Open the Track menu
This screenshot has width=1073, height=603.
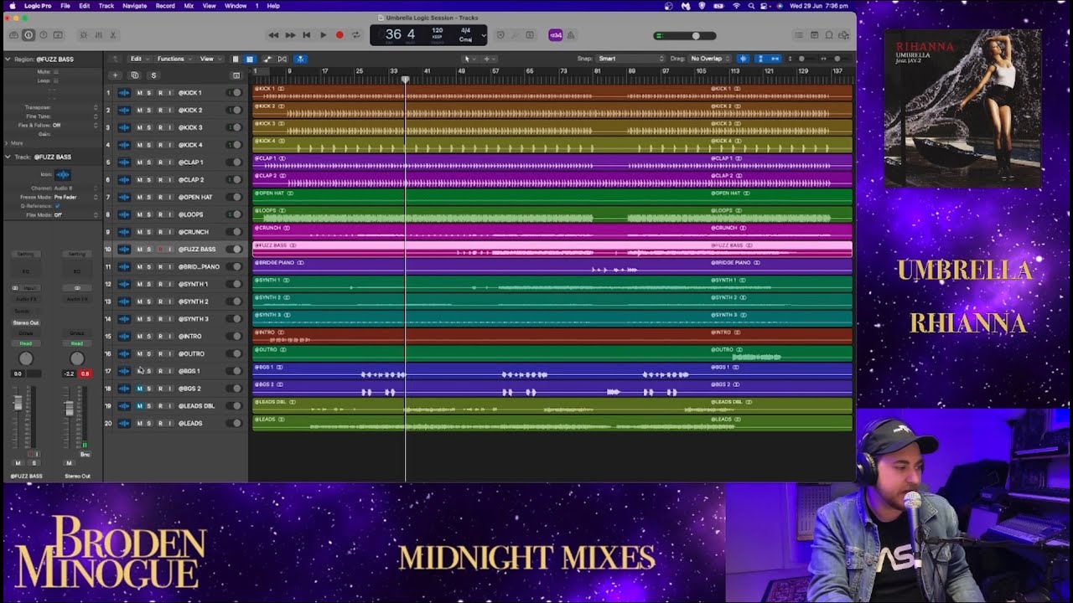(x=106, y=6)
